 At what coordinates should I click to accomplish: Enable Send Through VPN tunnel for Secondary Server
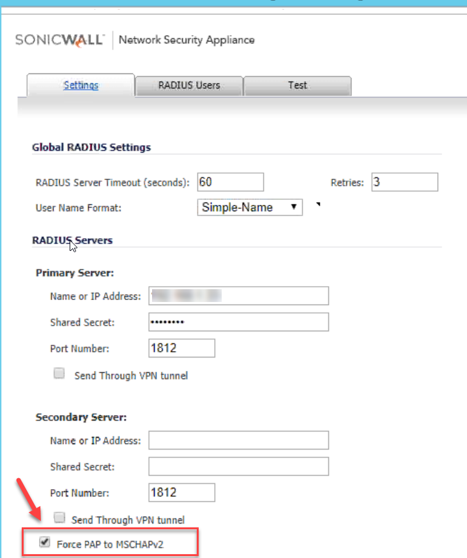click(59, 517)
